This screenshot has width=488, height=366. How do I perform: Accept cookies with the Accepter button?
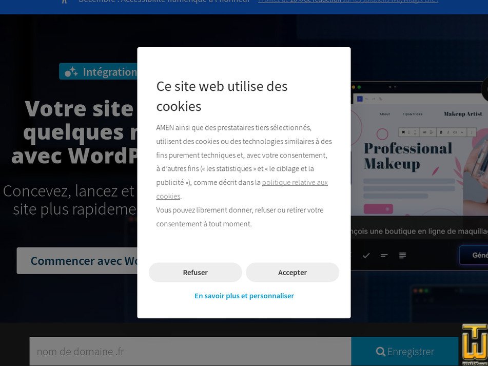pos(292,273)
